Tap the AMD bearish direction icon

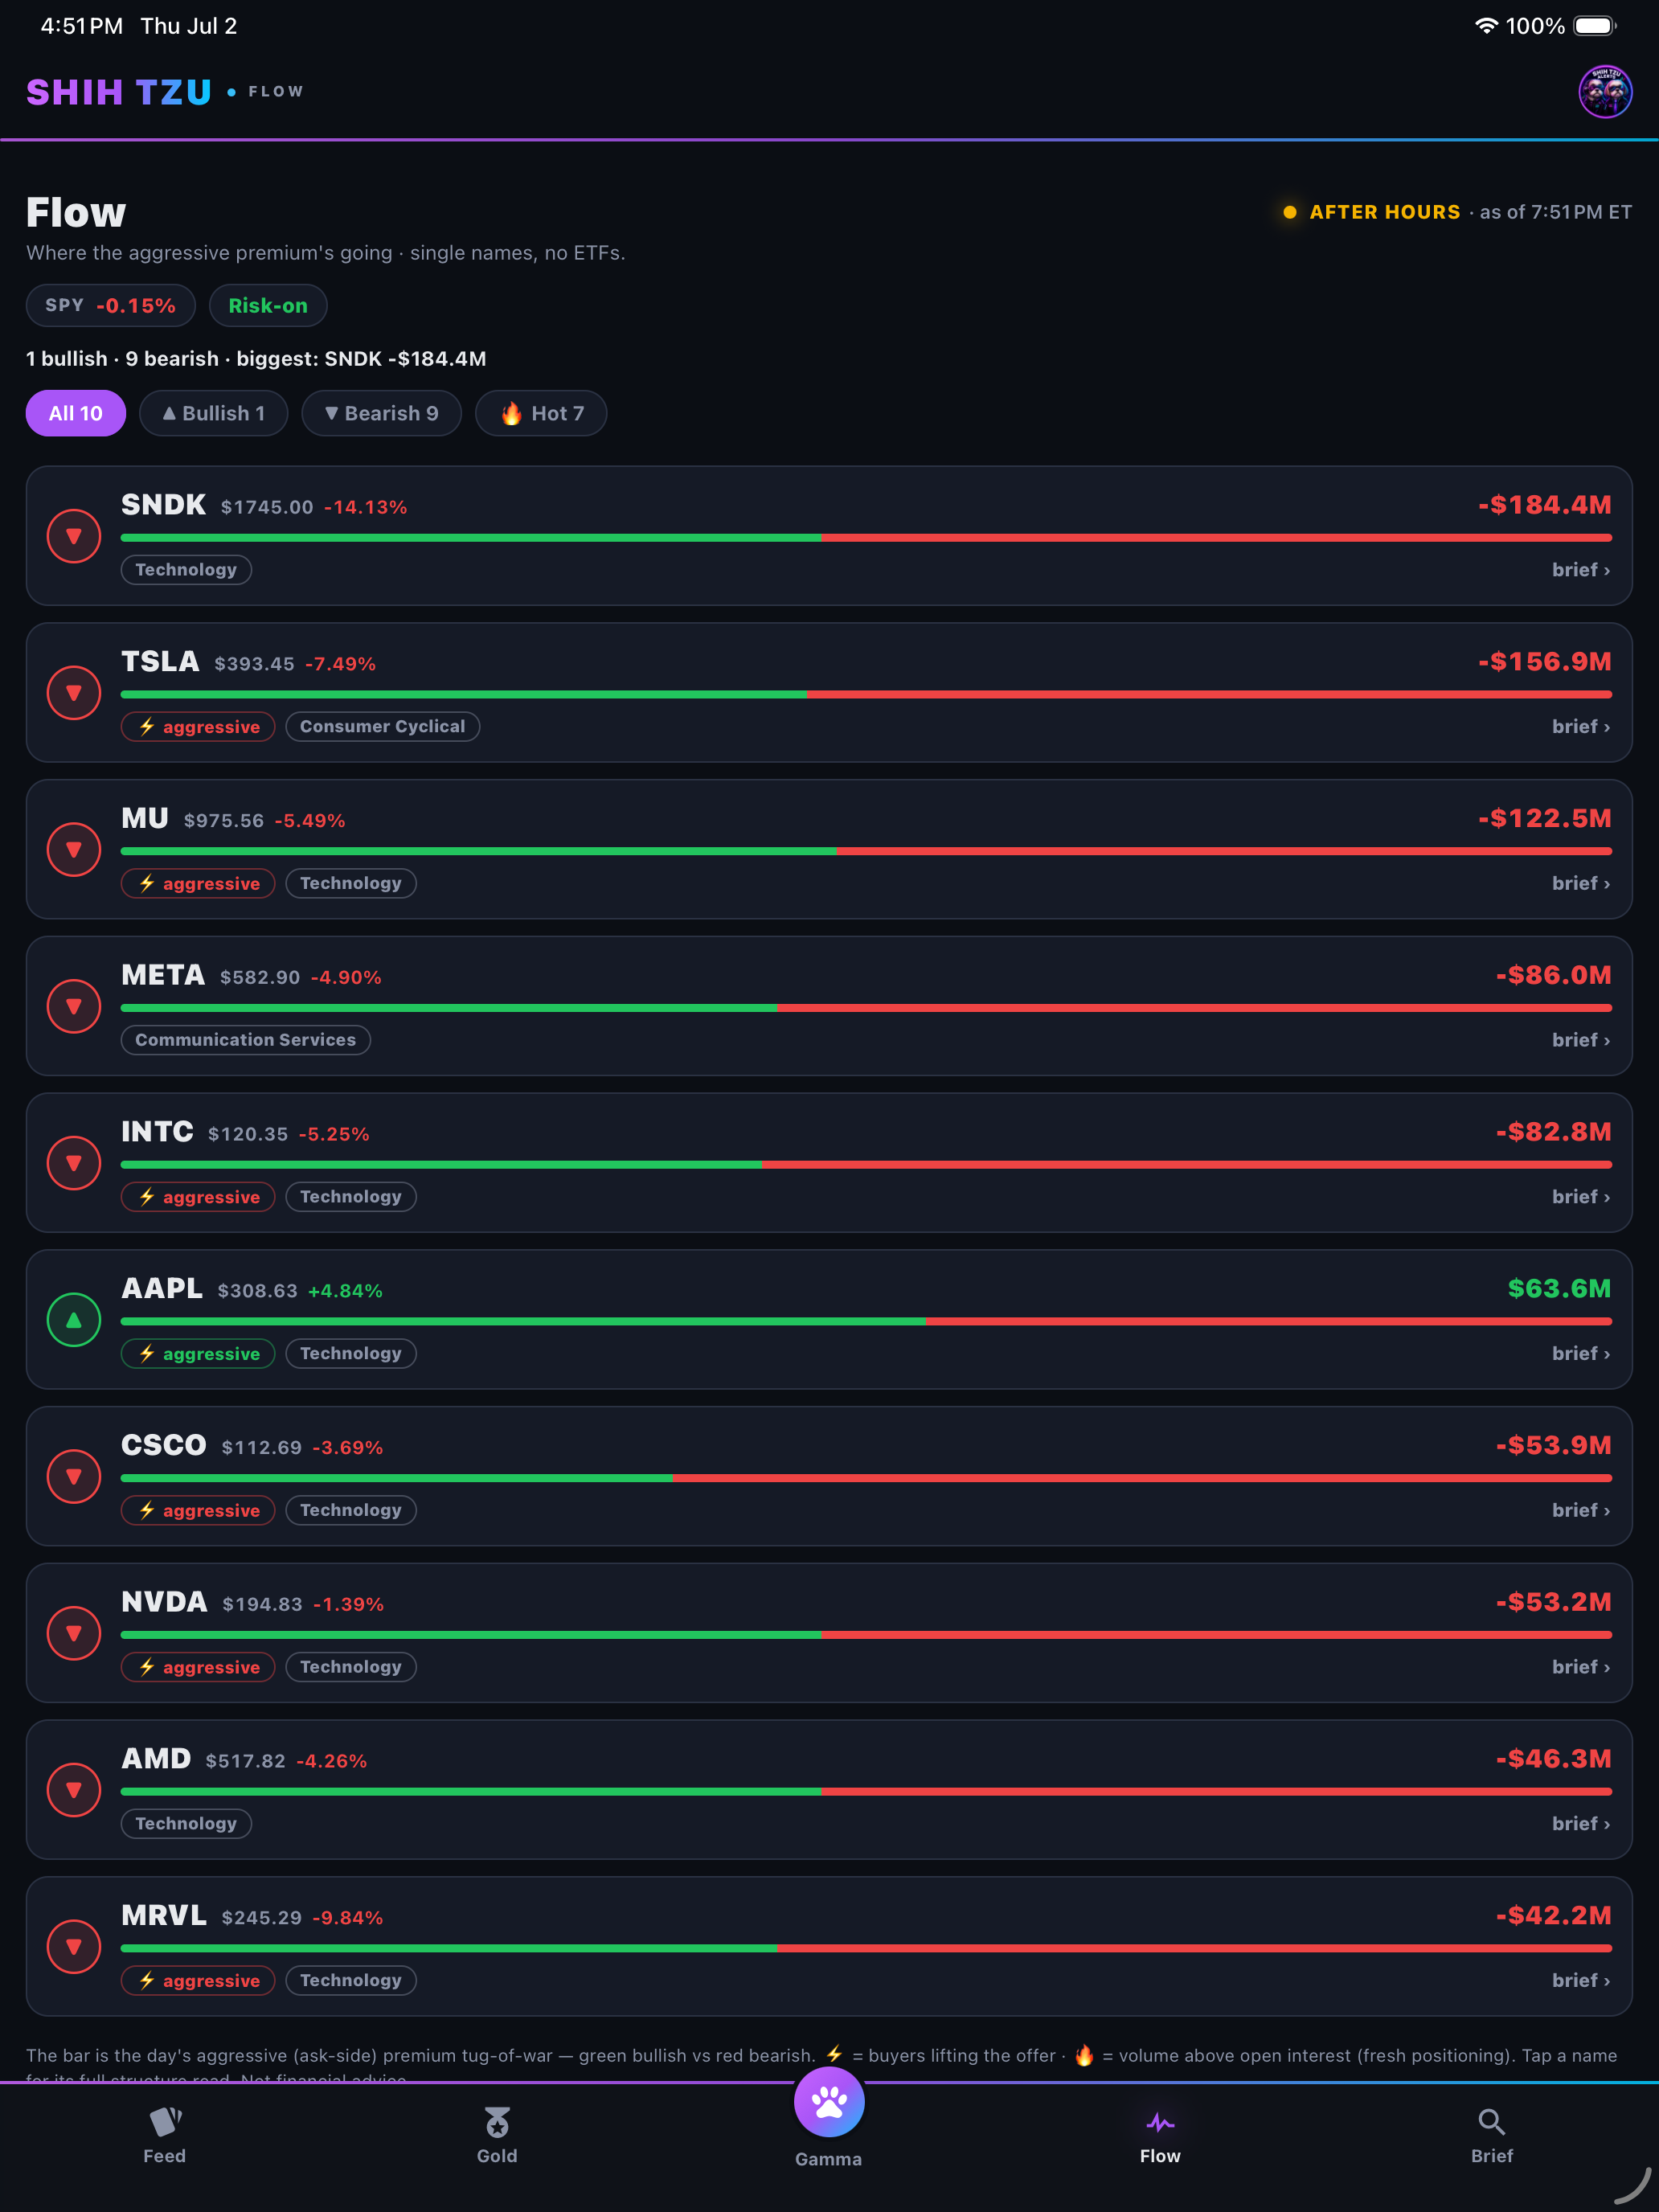point(74,1790)
